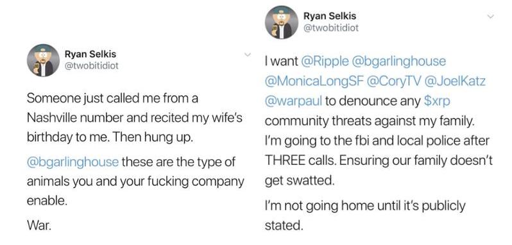This screenshot has width=512, height=245.
Task: Click 'community threats against my family' text
Action: point(369,121)
